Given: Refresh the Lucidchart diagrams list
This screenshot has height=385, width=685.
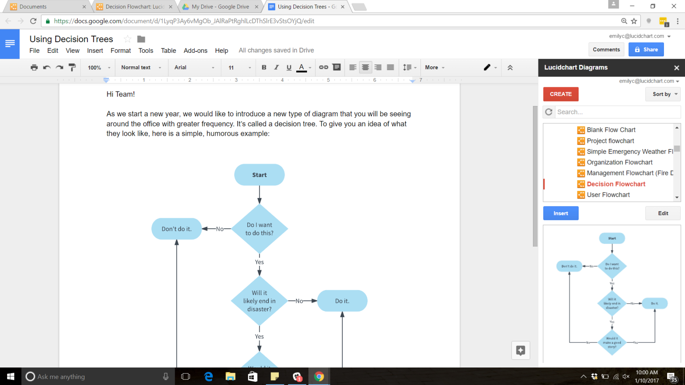Looking at the screenshot, I should click(x=548, y=112).
